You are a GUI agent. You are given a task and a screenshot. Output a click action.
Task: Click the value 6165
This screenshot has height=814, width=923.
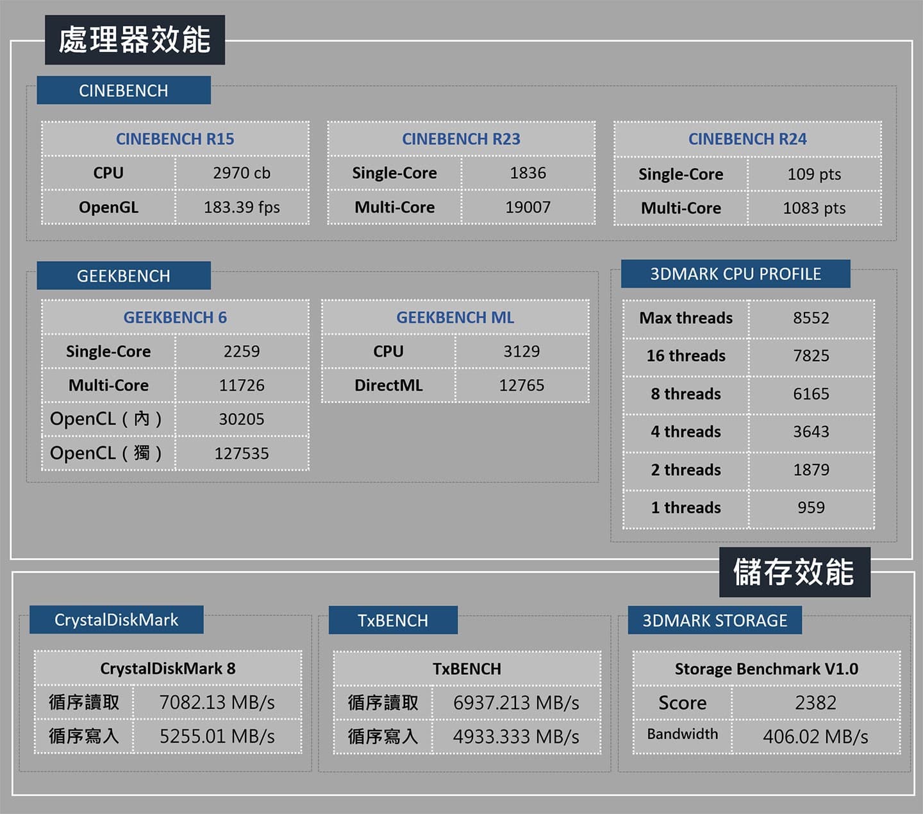(x=811, y=394)
